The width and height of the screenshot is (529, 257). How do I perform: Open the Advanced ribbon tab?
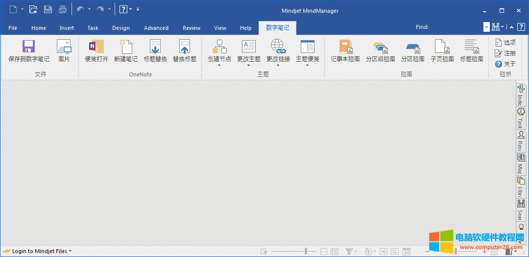click(x=156, y=28)
